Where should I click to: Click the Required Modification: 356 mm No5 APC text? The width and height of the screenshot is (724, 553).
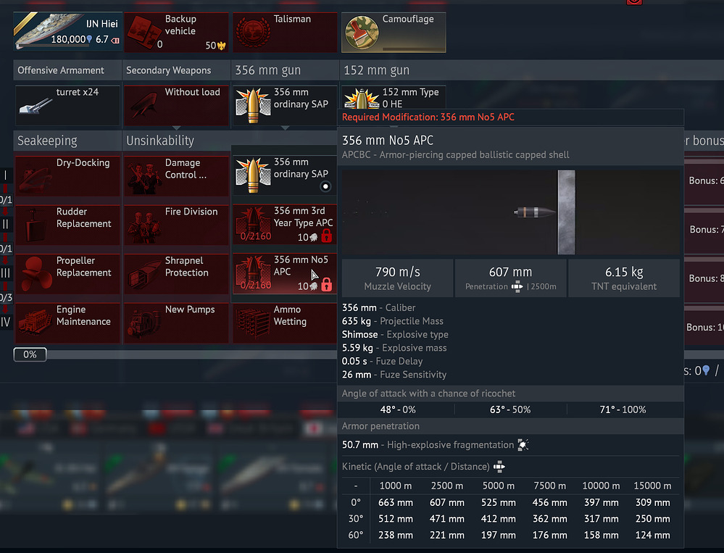(x=428, y=117)
